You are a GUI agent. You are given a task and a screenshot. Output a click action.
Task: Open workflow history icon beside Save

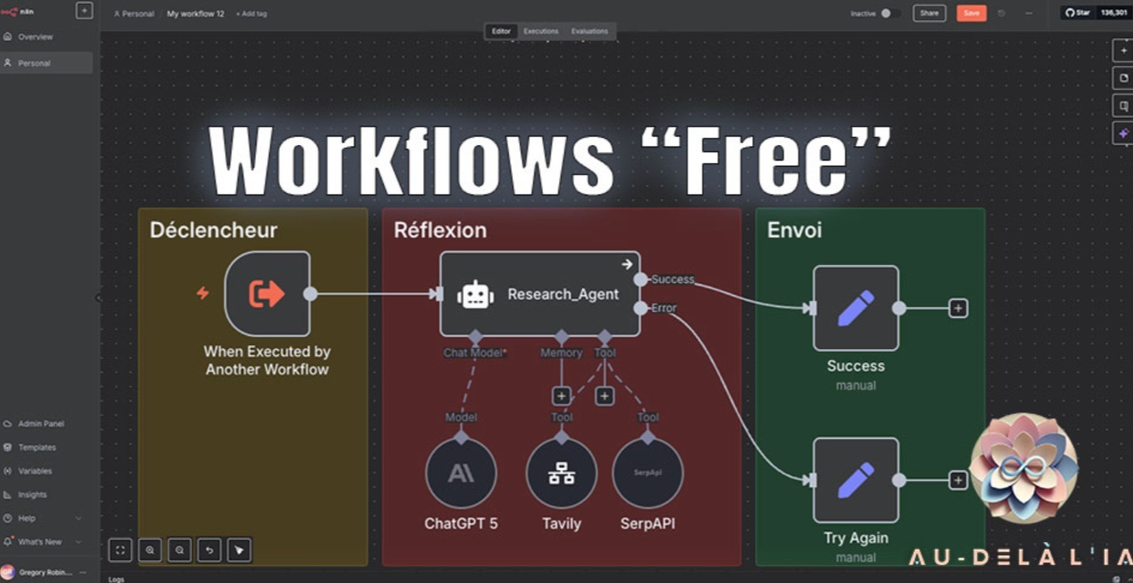pos(1002,13)
